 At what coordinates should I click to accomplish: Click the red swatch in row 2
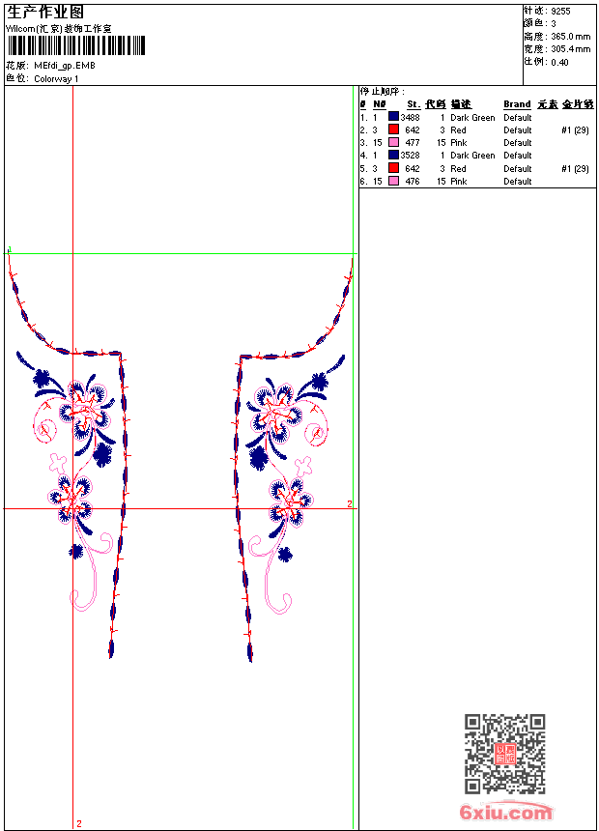coord(393,129)
